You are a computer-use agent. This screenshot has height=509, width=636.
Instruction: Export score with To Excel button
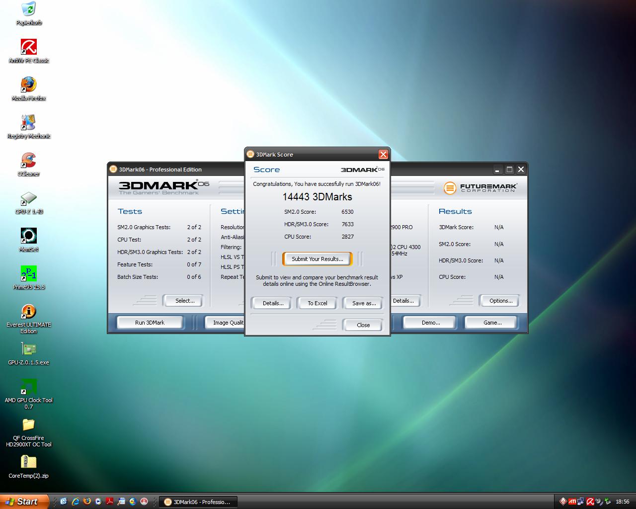coord(317,303)
